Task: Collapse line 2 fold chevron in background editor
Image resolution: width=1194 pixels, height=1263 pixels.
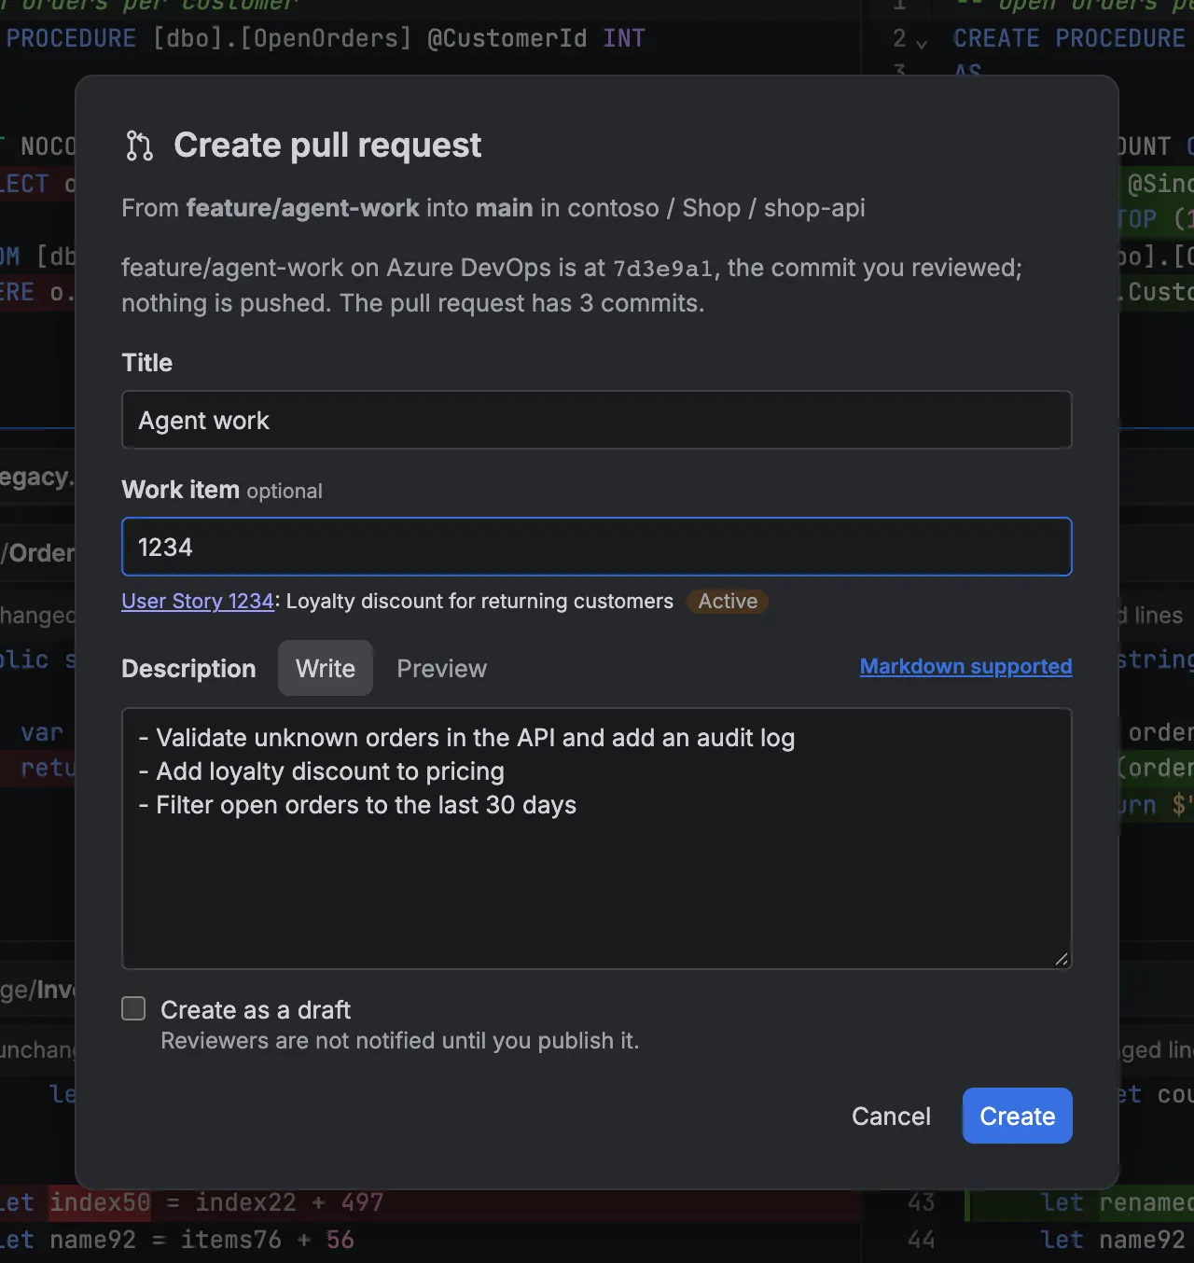Action: coord(922,43)
